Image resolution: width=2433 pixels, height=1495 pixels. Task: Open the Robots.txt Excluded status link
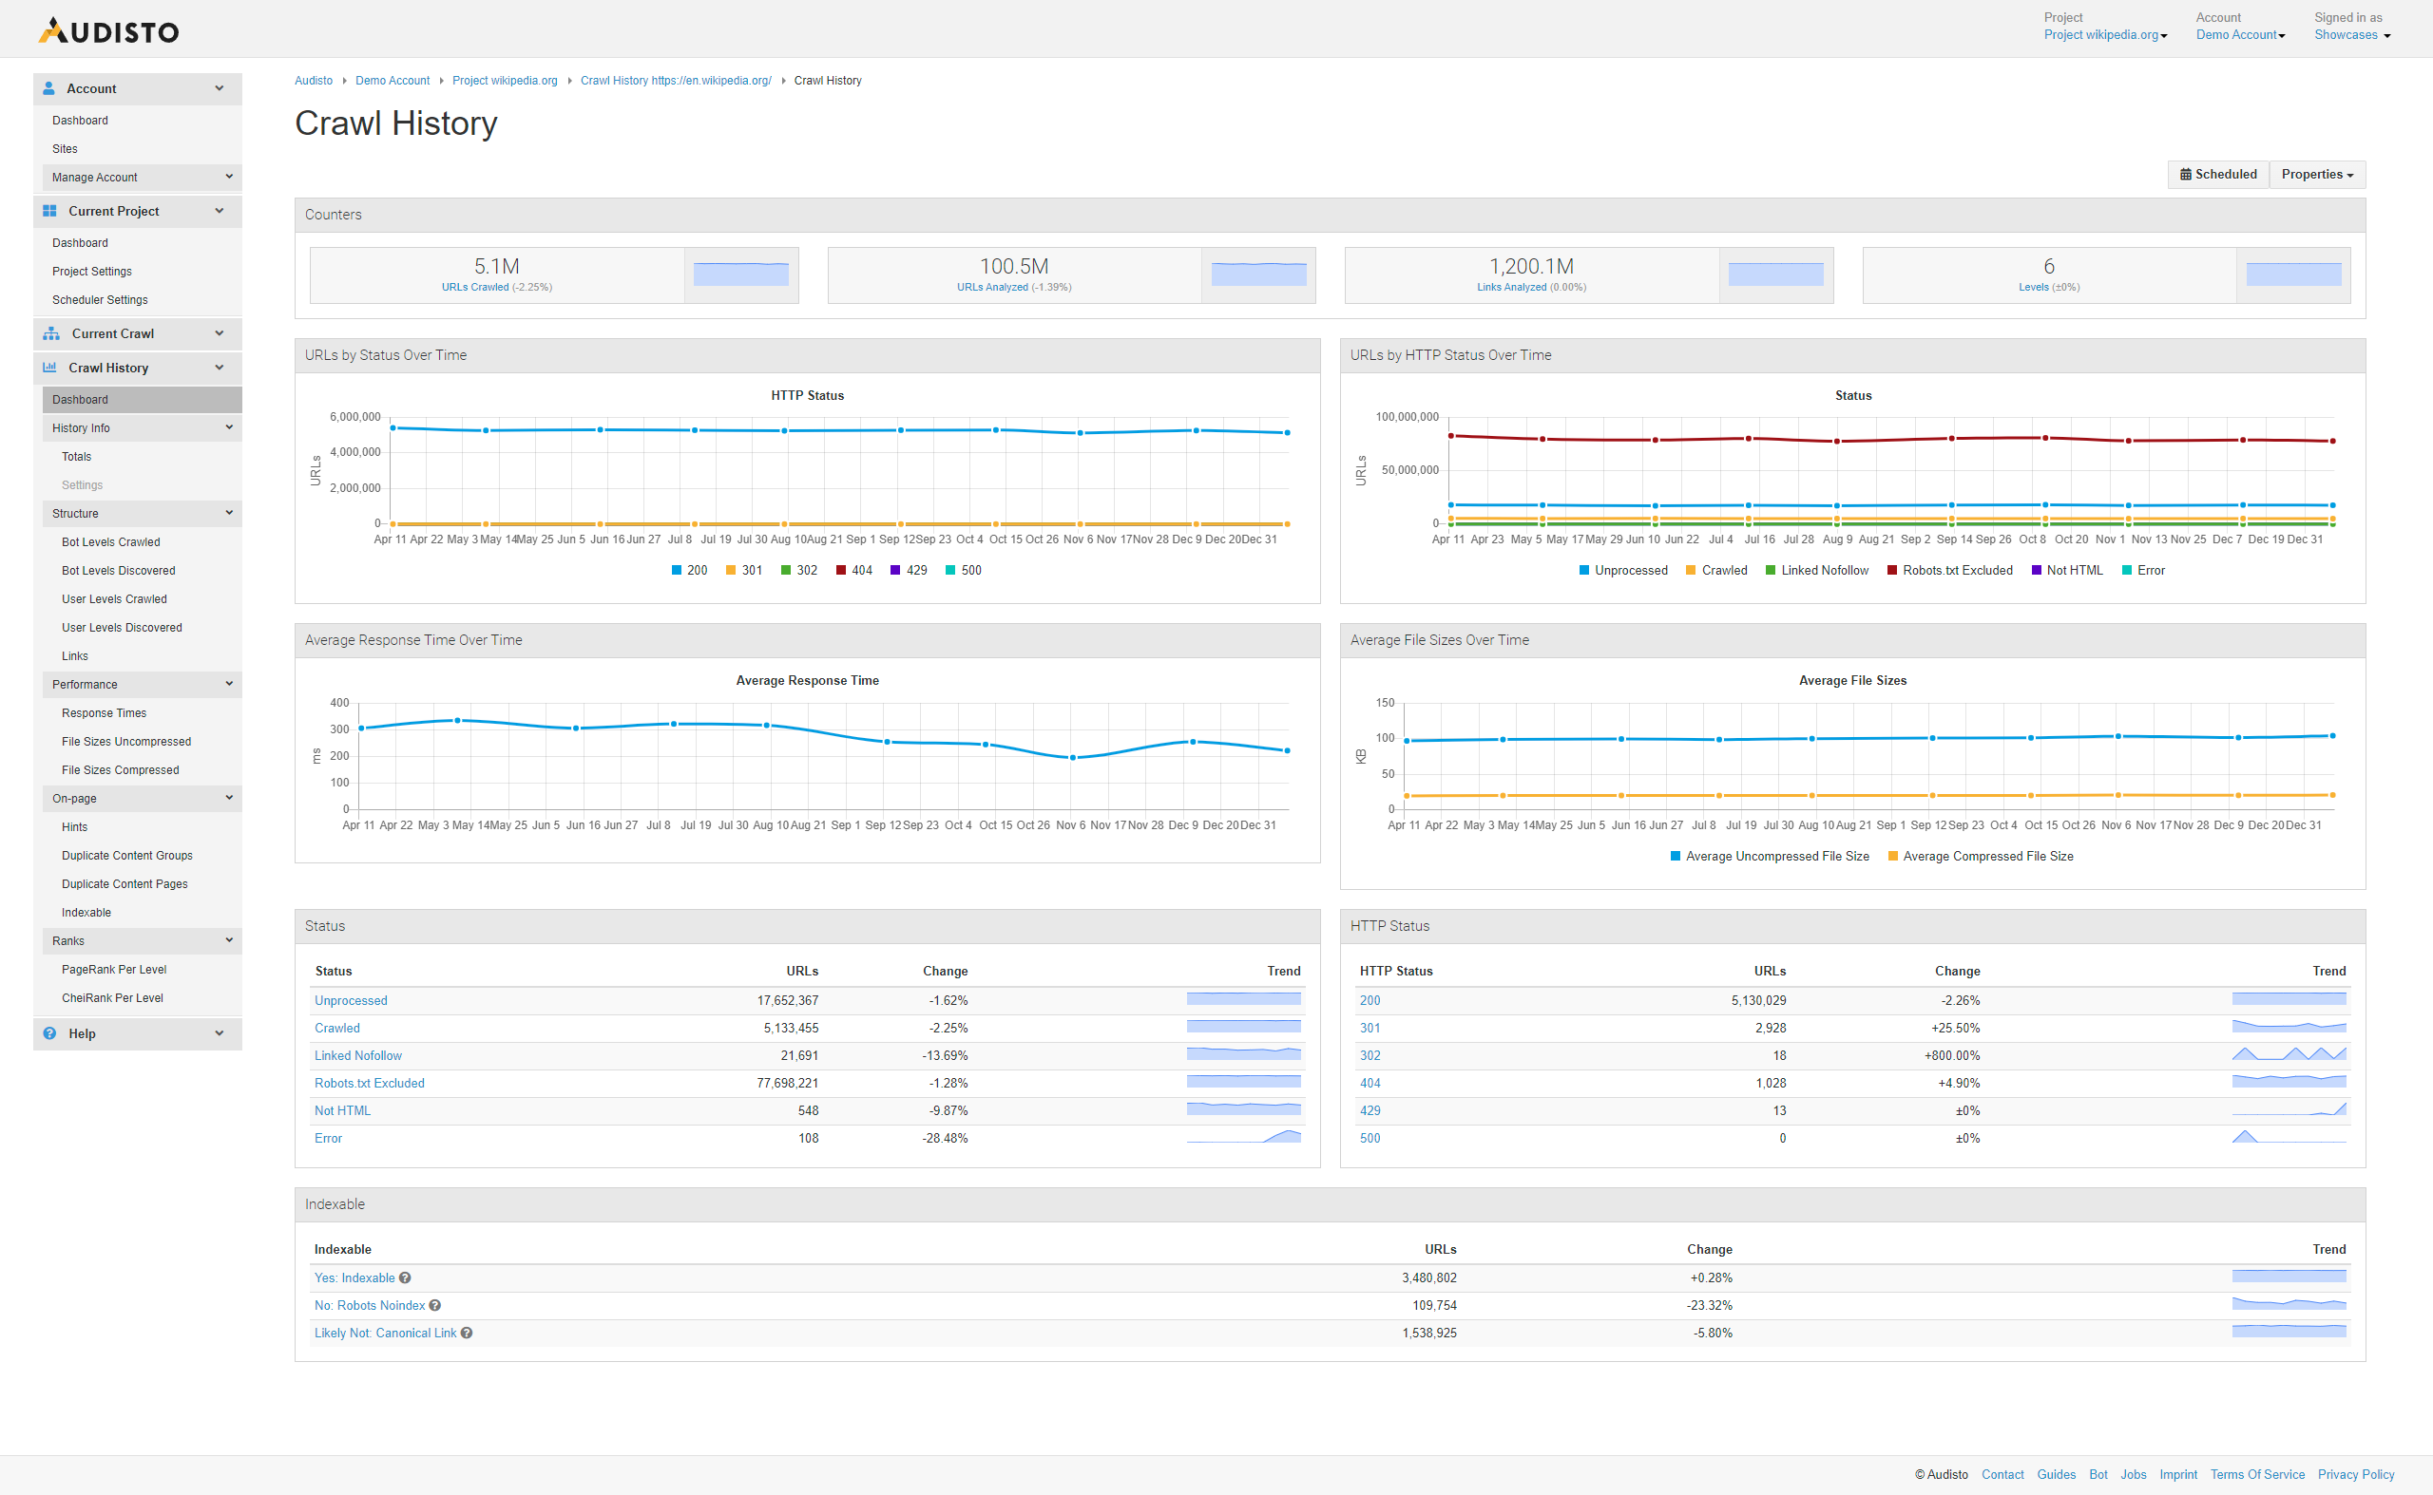pyautogui.click(x=369, y=1083)
